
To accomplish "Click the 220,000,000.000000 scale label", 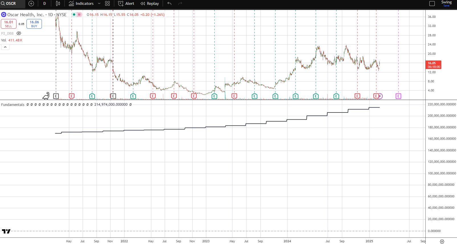I will pos(442,104).
